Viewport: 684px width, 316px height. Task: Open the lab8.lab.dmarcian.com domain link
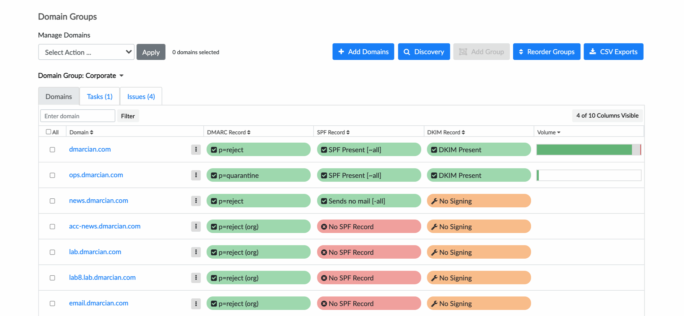click(102, 277)
